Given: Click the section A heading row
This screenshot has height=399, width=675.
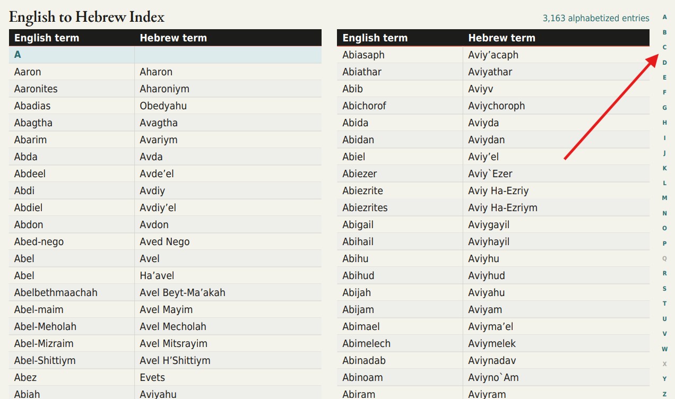Looking at the screenshot, I should (x=165, y=55).
